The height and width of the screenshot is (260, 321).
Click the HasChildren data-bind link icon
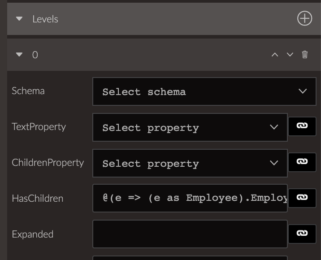click(x=302, y=198)
